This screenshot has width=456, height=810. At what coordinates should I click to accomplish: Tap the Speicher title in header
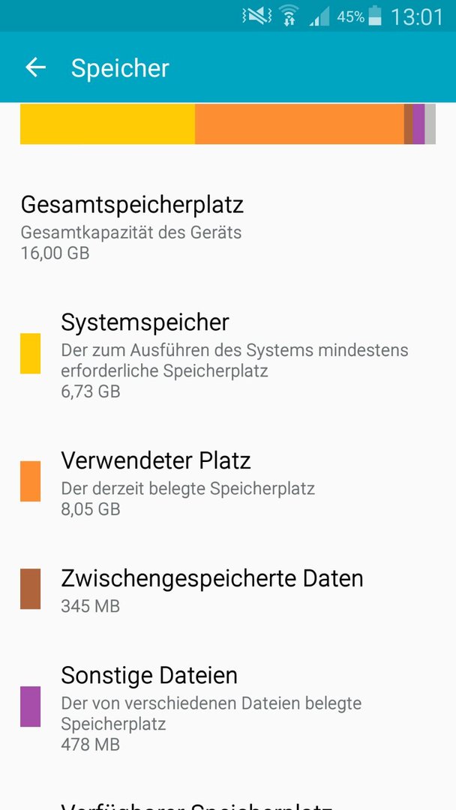(x=120, y=68)
